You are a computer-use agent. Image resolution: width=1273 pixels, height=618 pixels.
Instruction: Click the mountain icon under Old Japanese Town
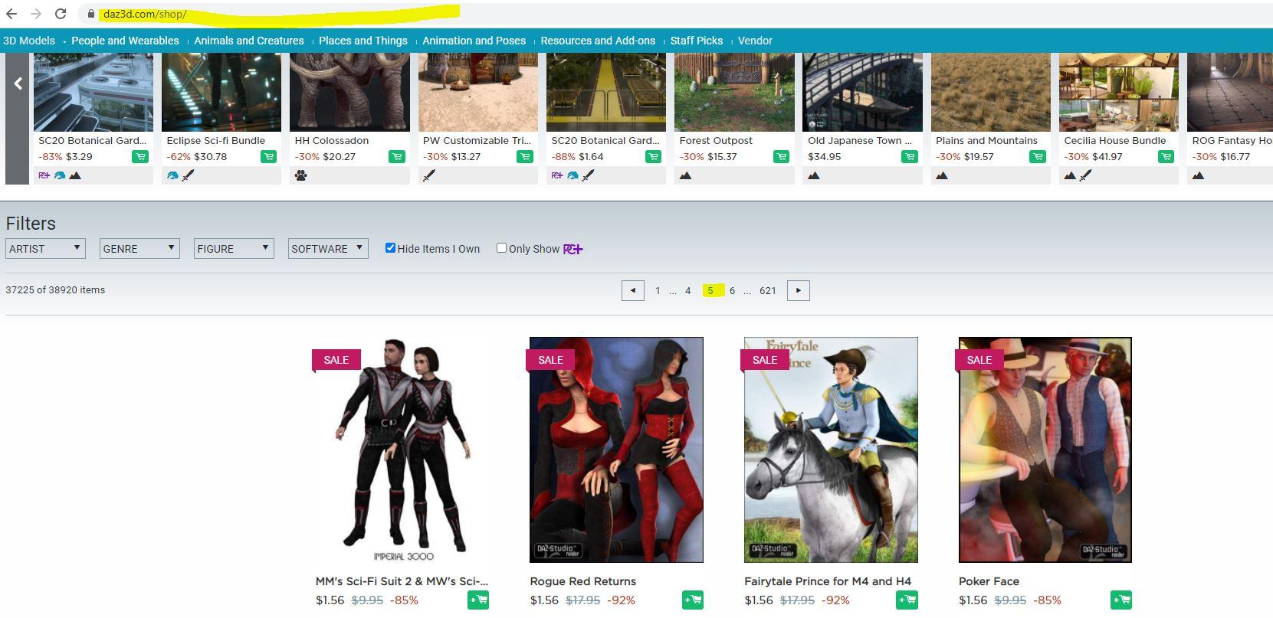click(x=814, y=175)
